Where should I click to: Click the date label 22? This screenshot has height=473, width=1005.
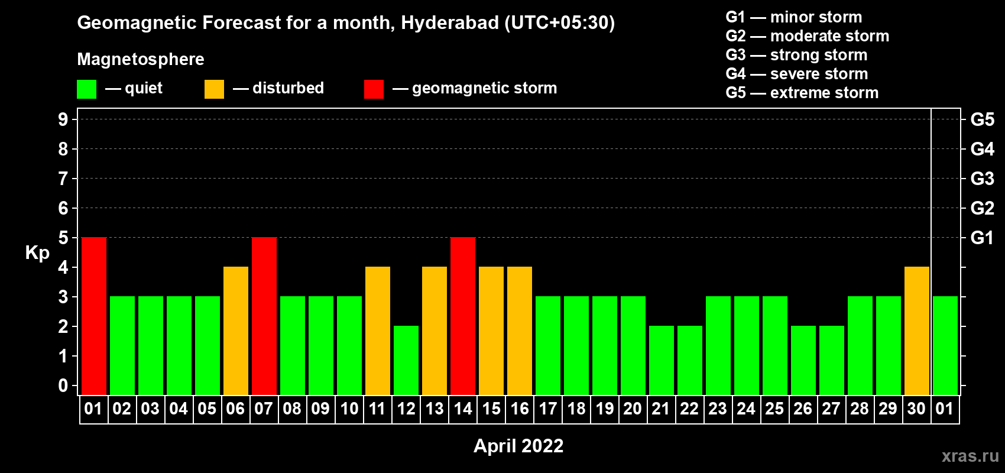tap(689, 409)
